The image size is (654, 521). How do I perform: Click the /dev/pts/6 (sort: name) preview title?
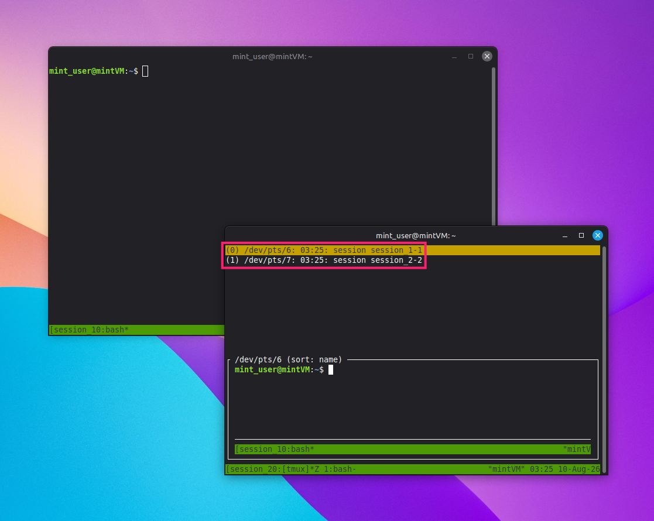pyautogui.click(x=288, y=359)
